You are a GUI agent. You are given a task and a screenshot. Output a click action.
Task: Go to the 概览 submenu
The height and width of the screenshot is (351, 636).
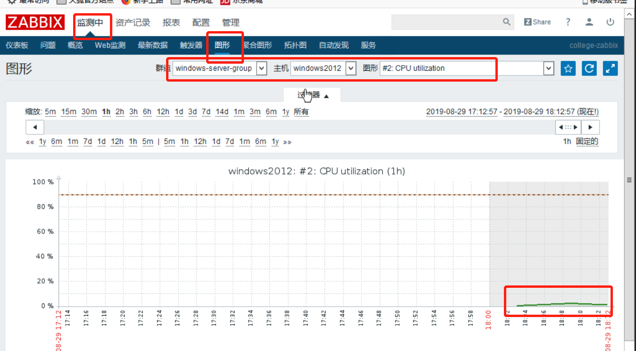click(75, 45)
